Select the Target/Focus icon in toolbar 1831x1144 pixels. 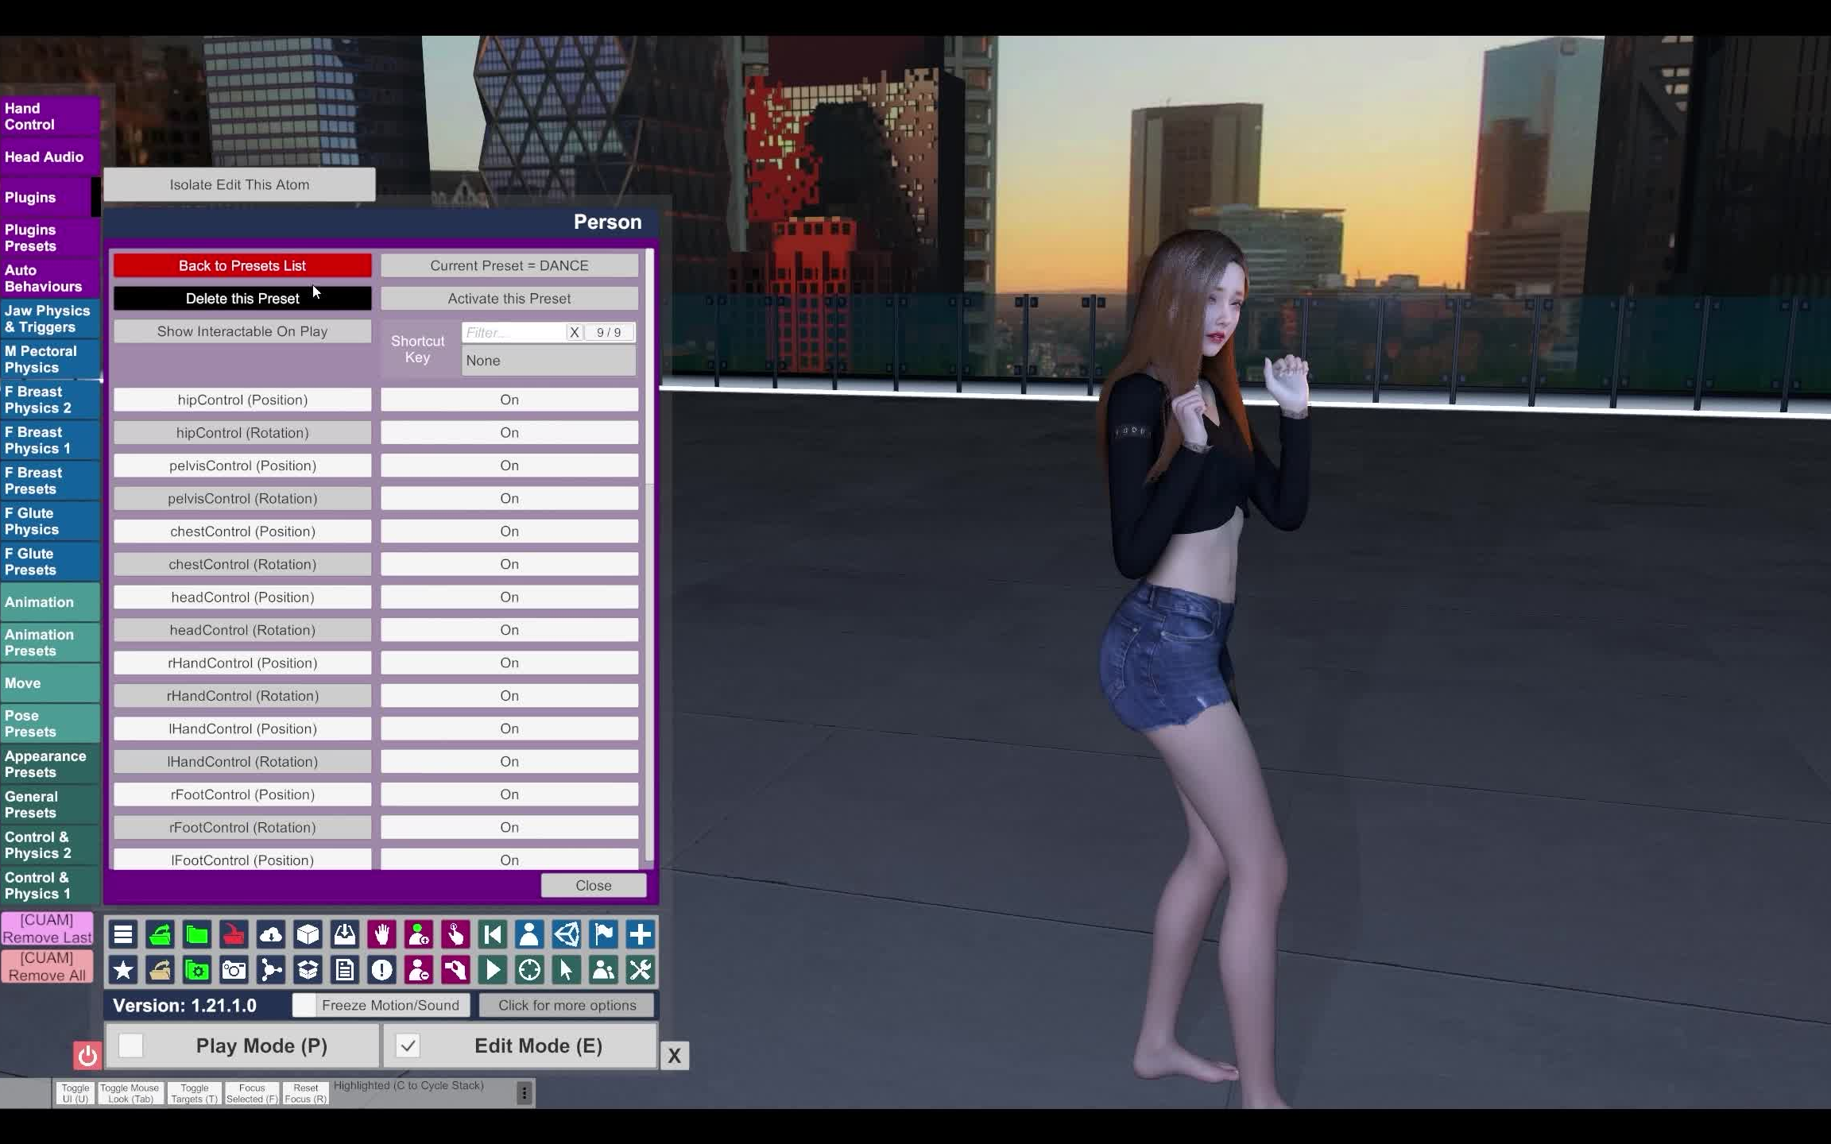click(x=528, y=970)
